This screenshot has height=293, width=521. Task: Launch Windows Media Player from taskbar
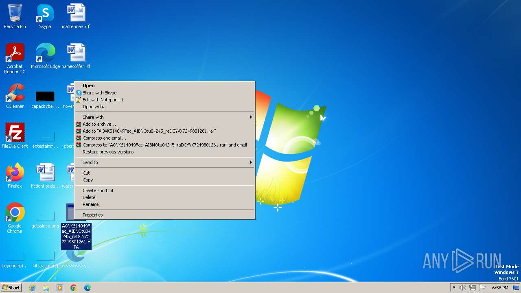[60, 288]
